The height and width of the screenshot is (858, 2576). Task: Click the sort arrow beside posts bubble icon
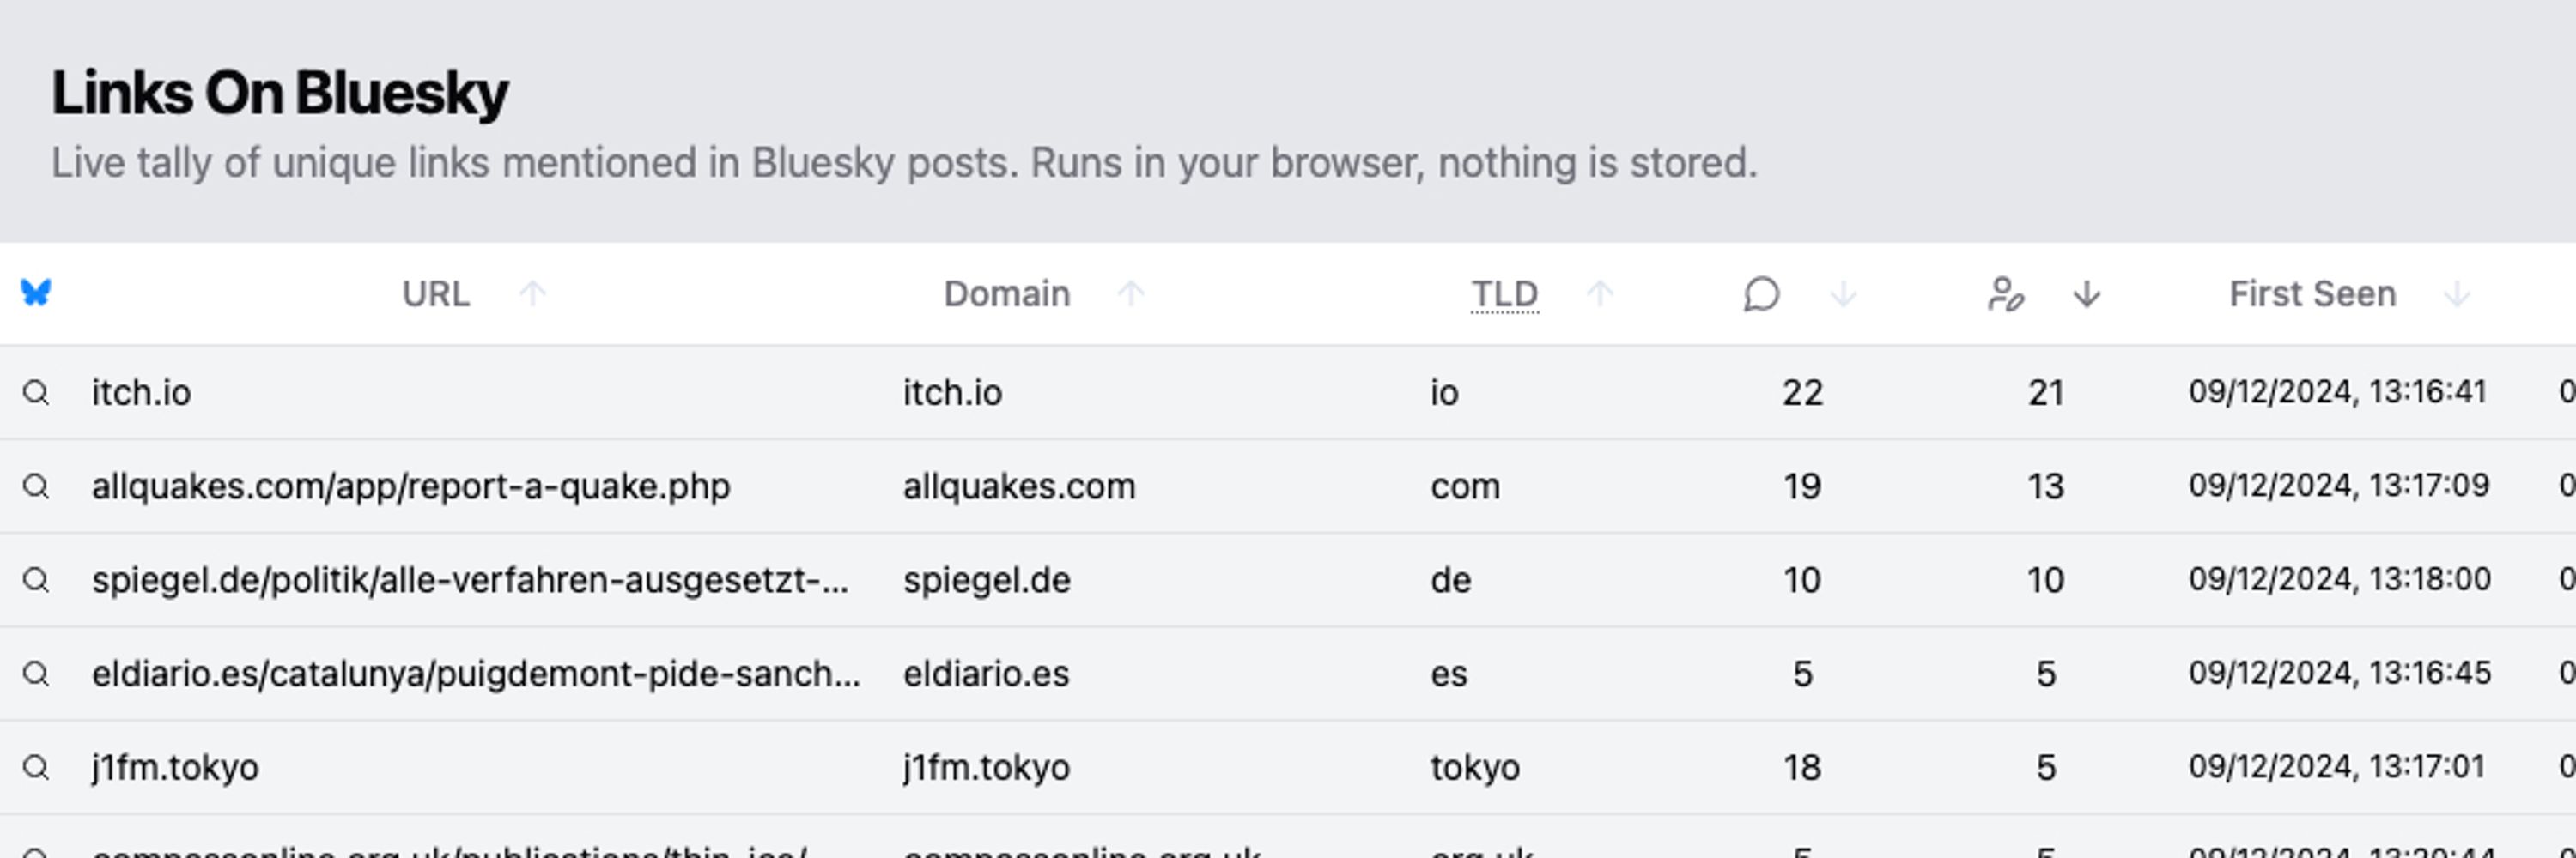(1843, 294)
